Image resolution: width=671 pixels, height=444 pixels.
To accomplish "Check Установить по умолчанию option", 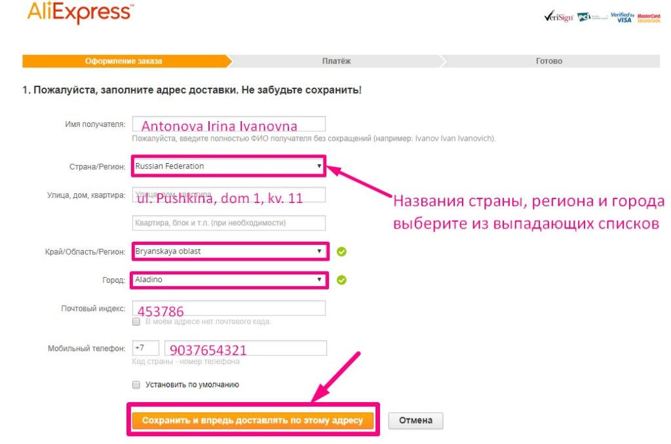I will (136, 385).
